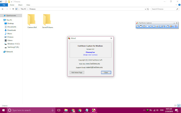This screenshot has width=181, height=113.
Task: Open Downloads in navigation pane
Action: pyautogui.click(x=12, y=30)
